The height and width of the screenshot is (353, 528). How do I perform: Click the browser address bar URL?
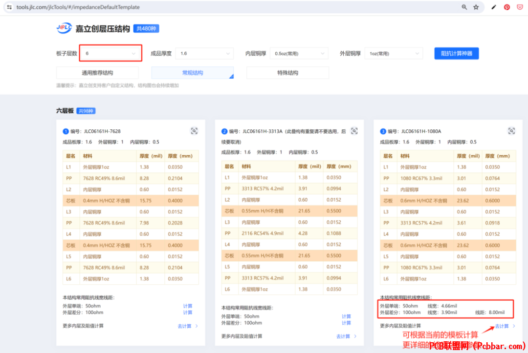click(x=78, y=7)
